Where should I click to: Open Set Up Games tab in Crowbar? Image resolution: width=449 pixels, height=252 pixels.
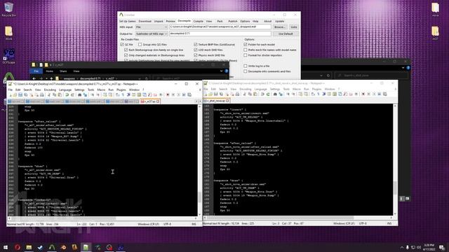tap(128, 21)
